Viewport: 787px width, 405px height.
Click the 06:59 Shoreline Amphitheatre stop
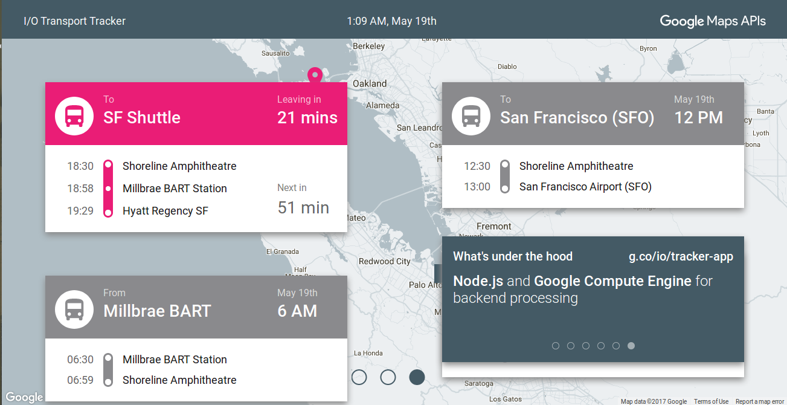[x=152, y=380]
